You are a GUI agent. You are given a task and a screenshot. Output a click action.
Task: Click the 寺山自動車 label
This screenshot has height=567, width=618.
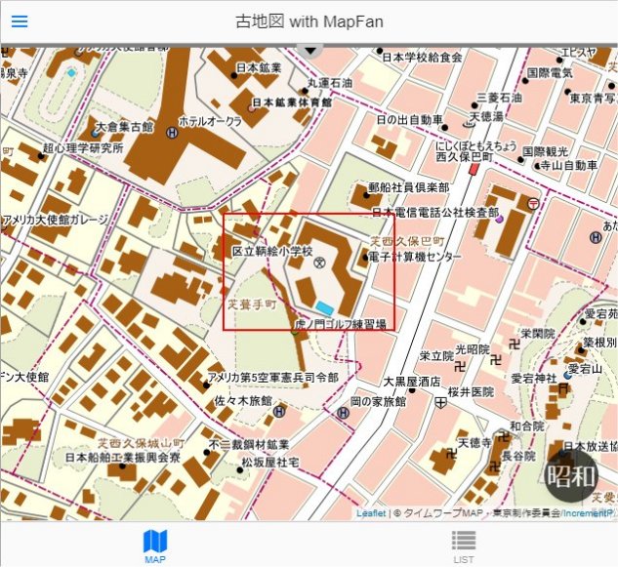coord(568,166)
